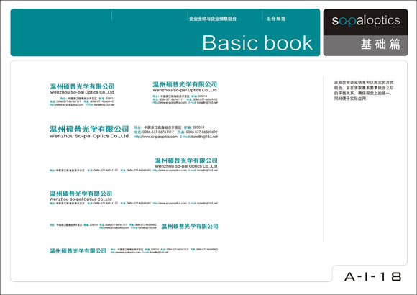Click the '基础篇' gray label
The width and height of the screenshot is (417, 295).
click(380, 44)
